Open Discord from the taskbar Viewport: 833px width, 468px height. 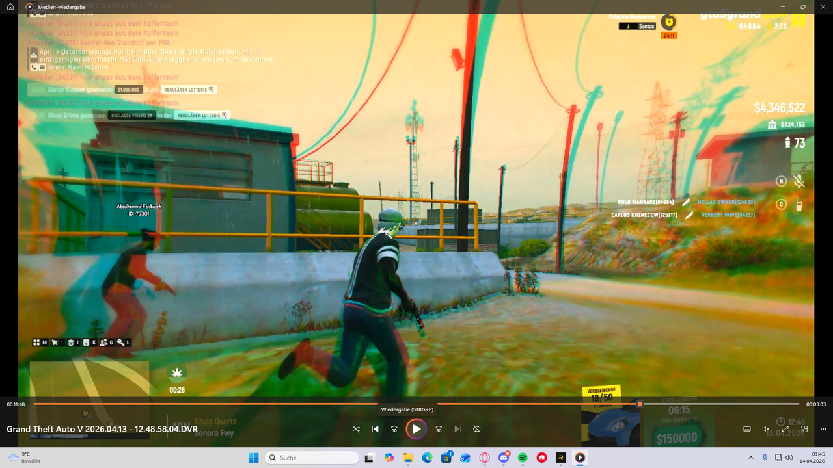coord(504,458)
